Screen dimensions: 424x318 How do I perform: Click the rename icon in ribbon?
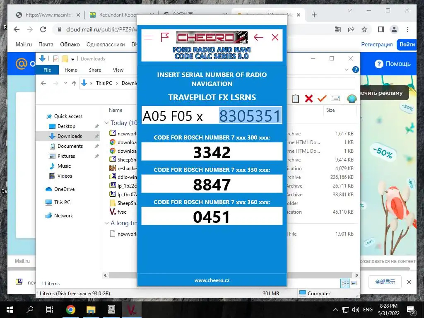(x=335, y=99)
